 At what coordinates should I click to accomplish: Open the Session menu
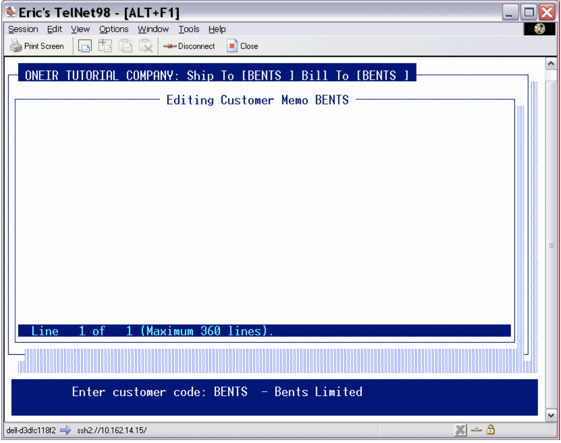point(23,29)
